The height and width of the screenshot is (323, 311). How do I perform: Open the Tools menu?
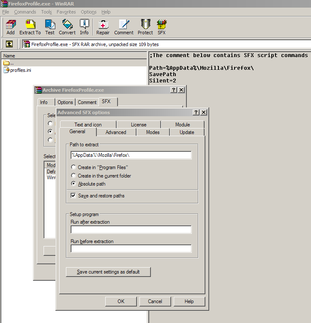(x=46, y=12)
